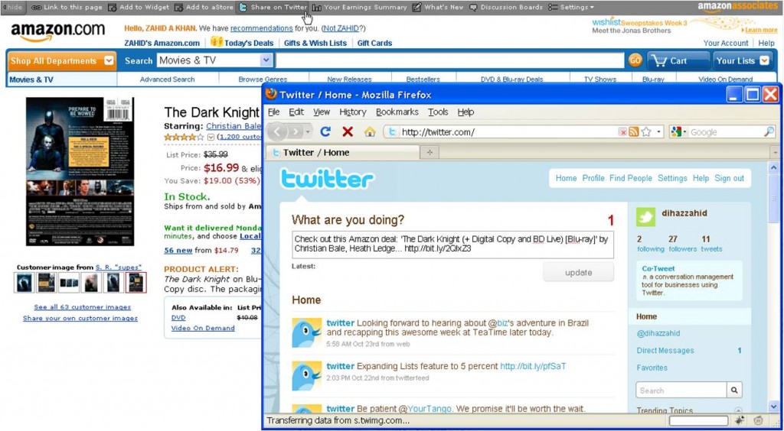Click the http://bit.ly/pfSaT link in tweet
Screen dimensions: 784x431
(x=533, y=366)
